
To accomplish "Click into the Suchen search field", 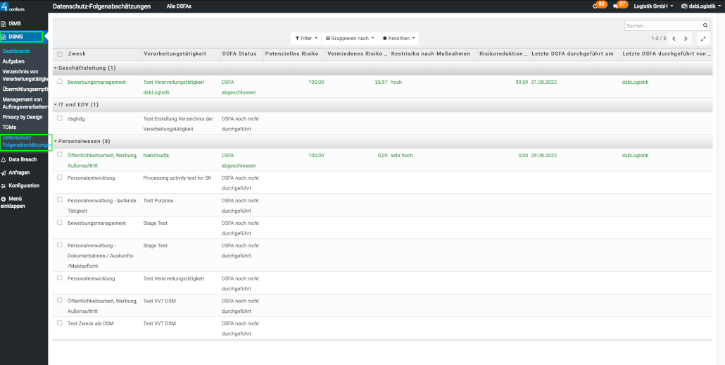I will (x=662, y=25).
